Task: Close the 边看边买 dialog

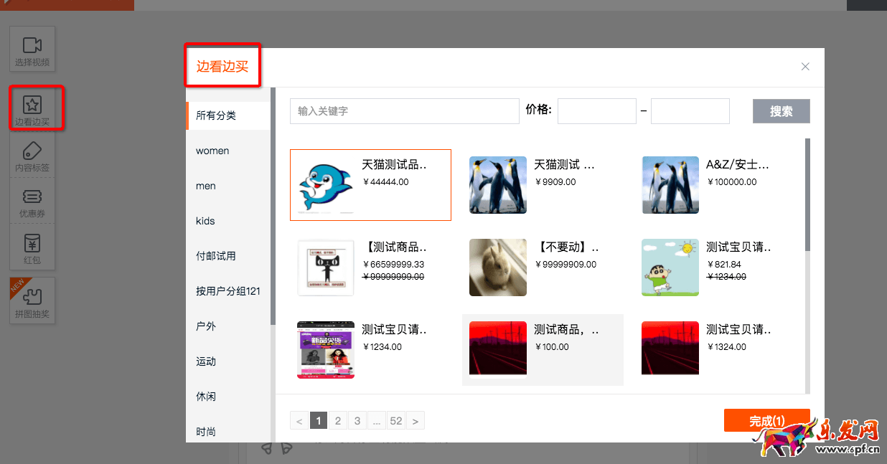Action: (805, 67)
